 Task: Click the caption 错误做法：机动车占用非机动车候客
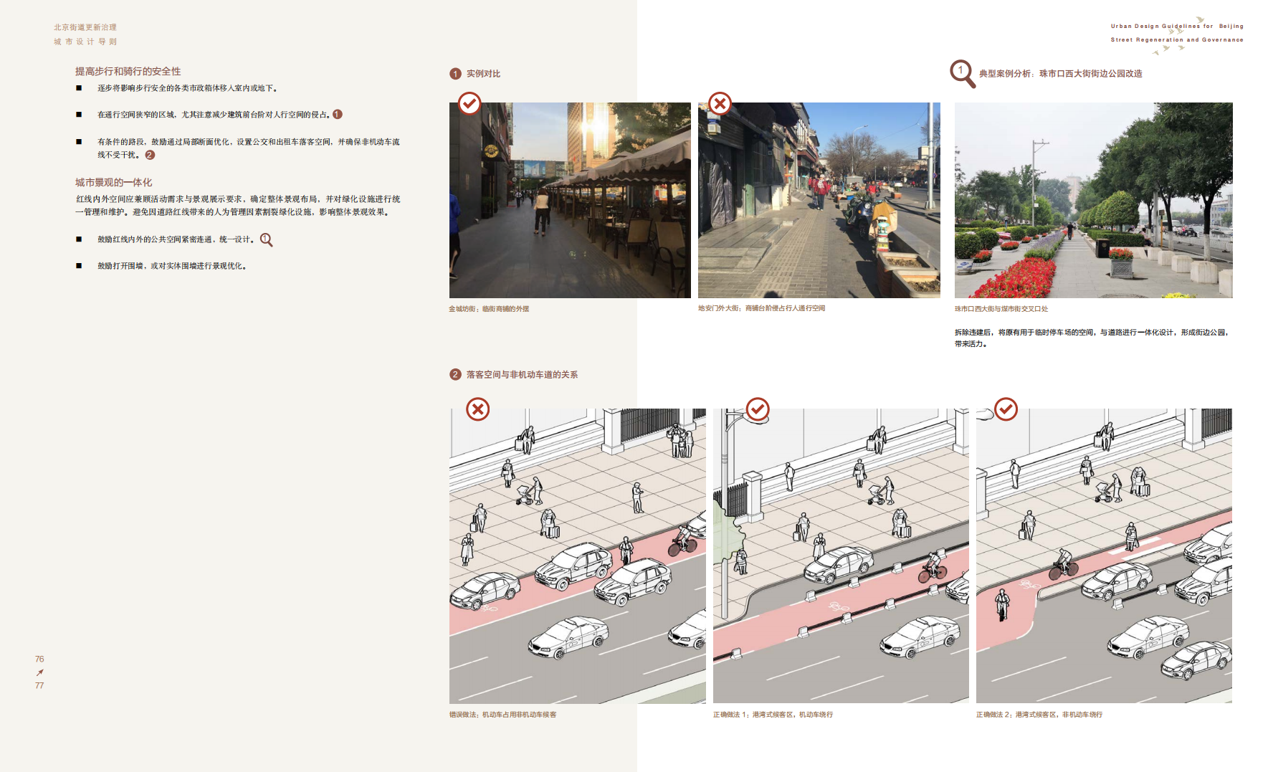tap(502, 715)
